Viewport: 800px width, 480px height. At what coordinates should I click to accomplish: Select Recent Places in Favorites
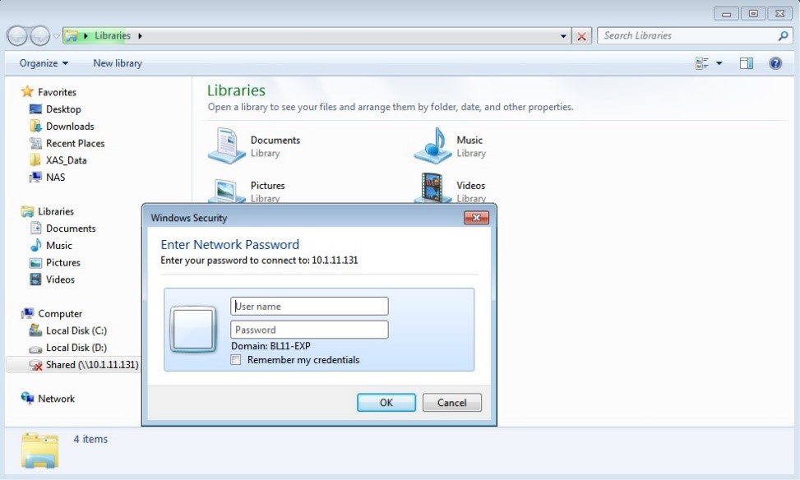point(75,143)
